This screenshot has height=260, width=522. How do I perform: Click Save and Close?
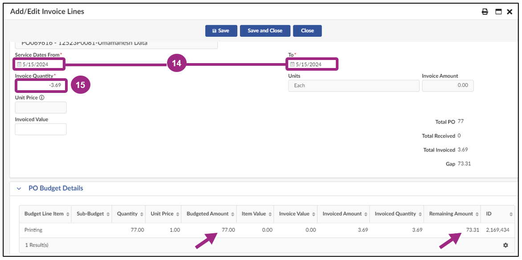[265, 31]
